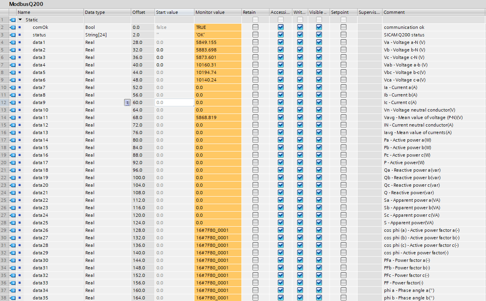Collapse the Static section
Screen dimensions: 486x301
pos(20,20)
